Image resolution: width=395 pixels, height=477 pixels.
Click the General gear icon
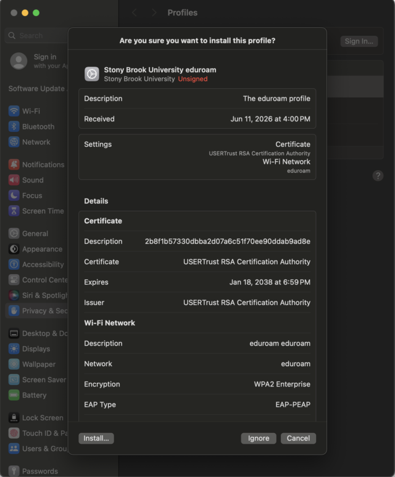[14, 234]
